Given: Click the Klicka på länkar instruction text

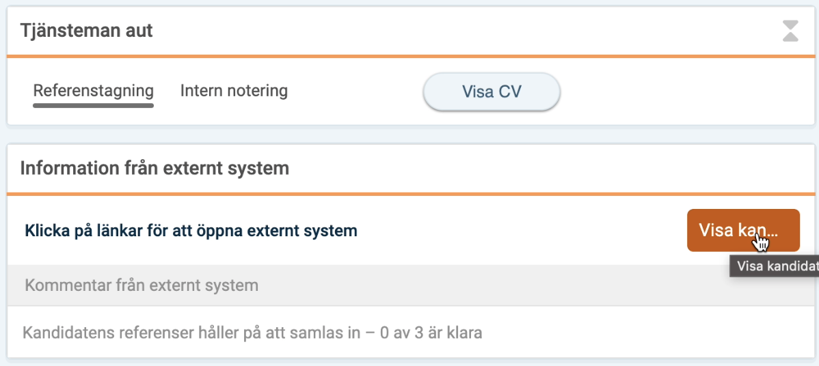Looking at the screenshot, I should (191, 230).
